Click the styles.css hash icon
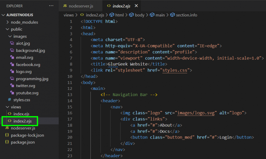Screen dimensions: 266x159 coord(9,100)
